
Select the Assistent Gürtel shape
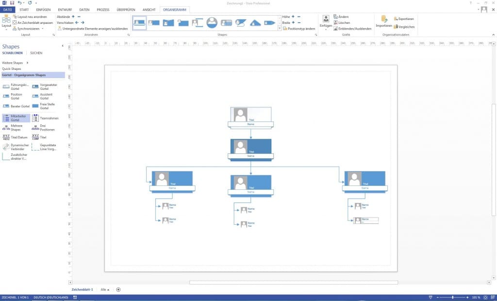pyautogui.click(x=43, y=96)
